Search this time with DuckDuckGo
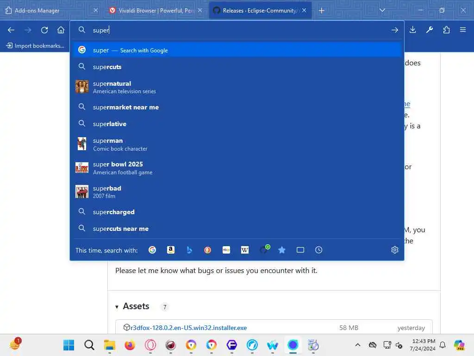This screenshot has height=356, width=474. pos(208,250)
